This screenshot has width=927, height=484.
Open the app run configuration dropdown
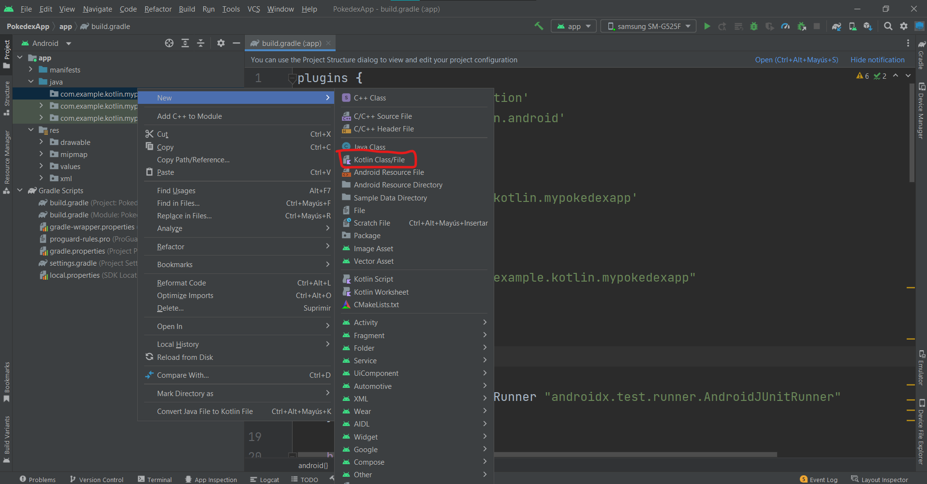point(574,26)
